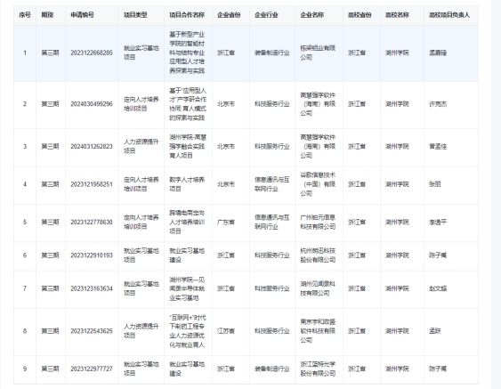This screenshot has height=389, width=501.
Task: Select the 企业省份 column header
Action: pyautogui.click(x=229, y=15)
